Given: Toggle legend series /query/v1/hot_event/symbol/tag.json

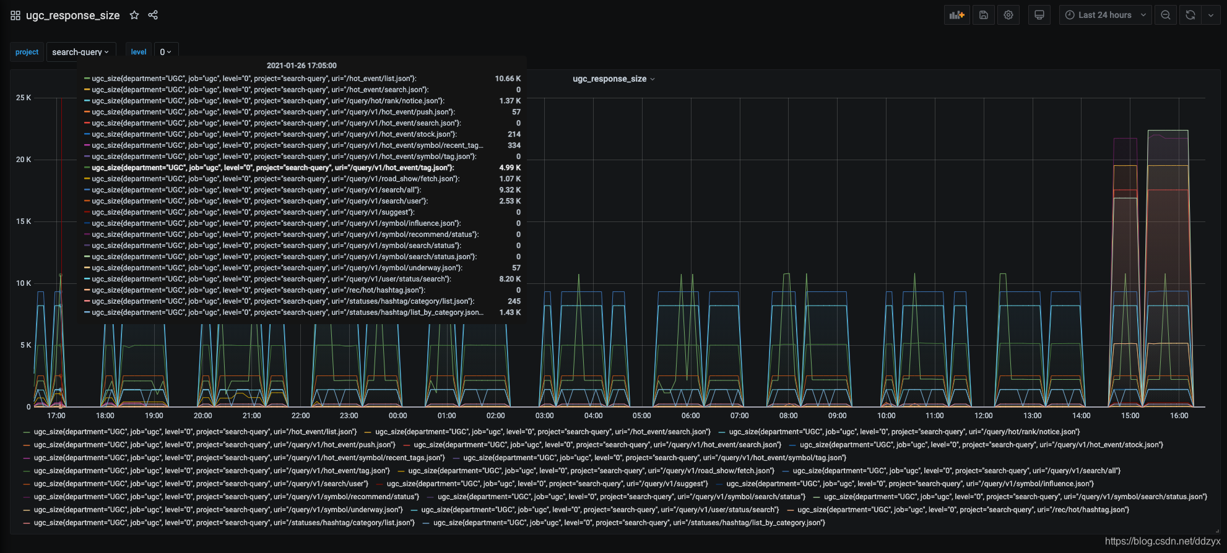Looking at the screenshot, I should point(655,458).
